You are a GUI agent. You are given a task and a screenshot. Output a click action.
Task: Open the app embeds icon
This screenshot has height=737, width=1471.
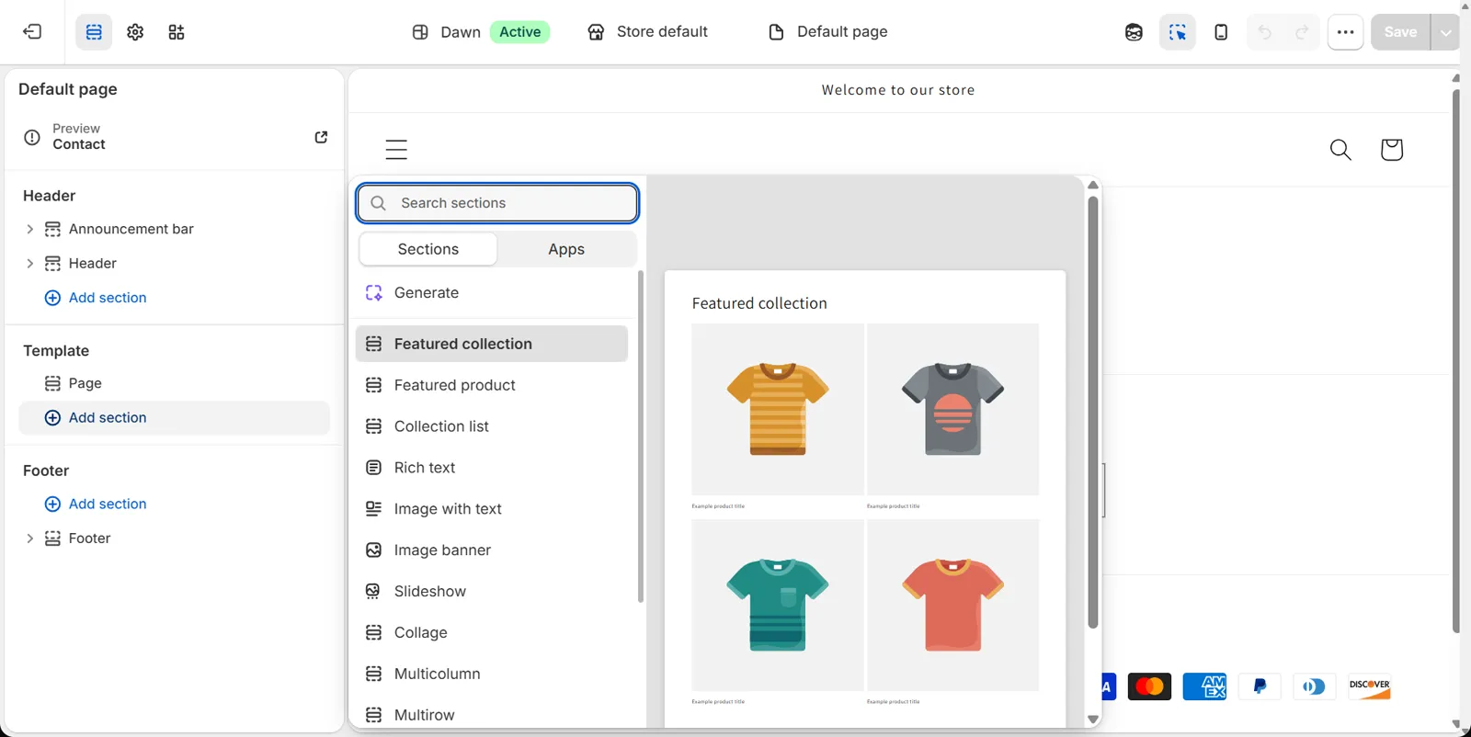pyautogui.click(x=177, y=32)
